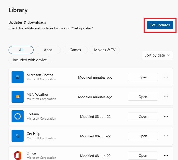Image resolution: width=178 pixels, height=160 pixels.
Task: Click the Office app name text
Action: coord(31,153)
